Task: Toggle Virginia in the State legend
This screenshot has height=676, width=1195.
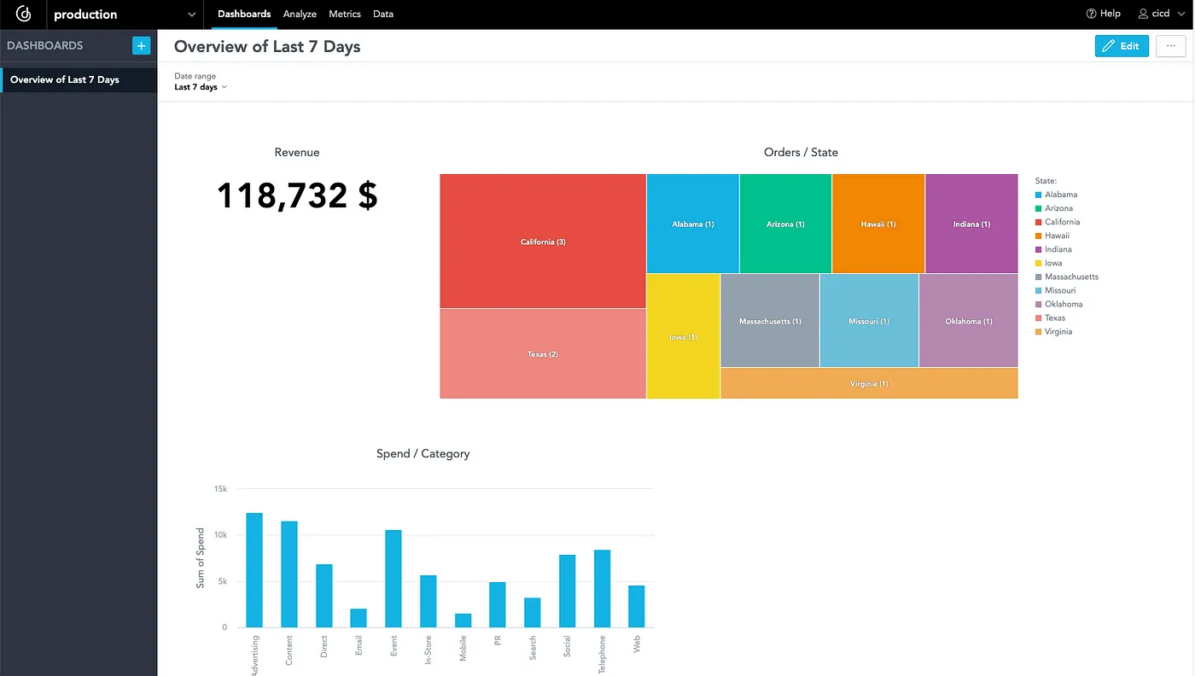Action: point(1058,331)
